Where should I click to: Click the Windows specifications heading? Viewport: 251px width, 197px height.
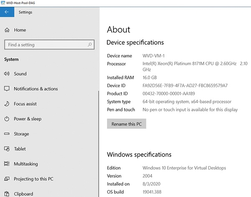coord(139,154)
